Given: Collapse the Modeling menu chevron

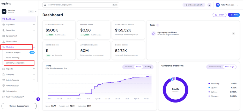Looking at the screenshot, I should click(x=34, y=47).
